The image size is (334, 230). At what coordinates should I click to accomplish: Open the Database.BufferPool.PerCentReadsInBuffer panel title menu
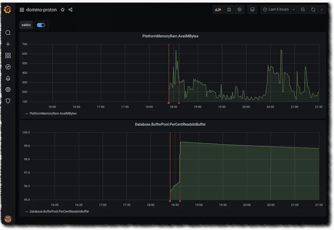coord(170,124)
